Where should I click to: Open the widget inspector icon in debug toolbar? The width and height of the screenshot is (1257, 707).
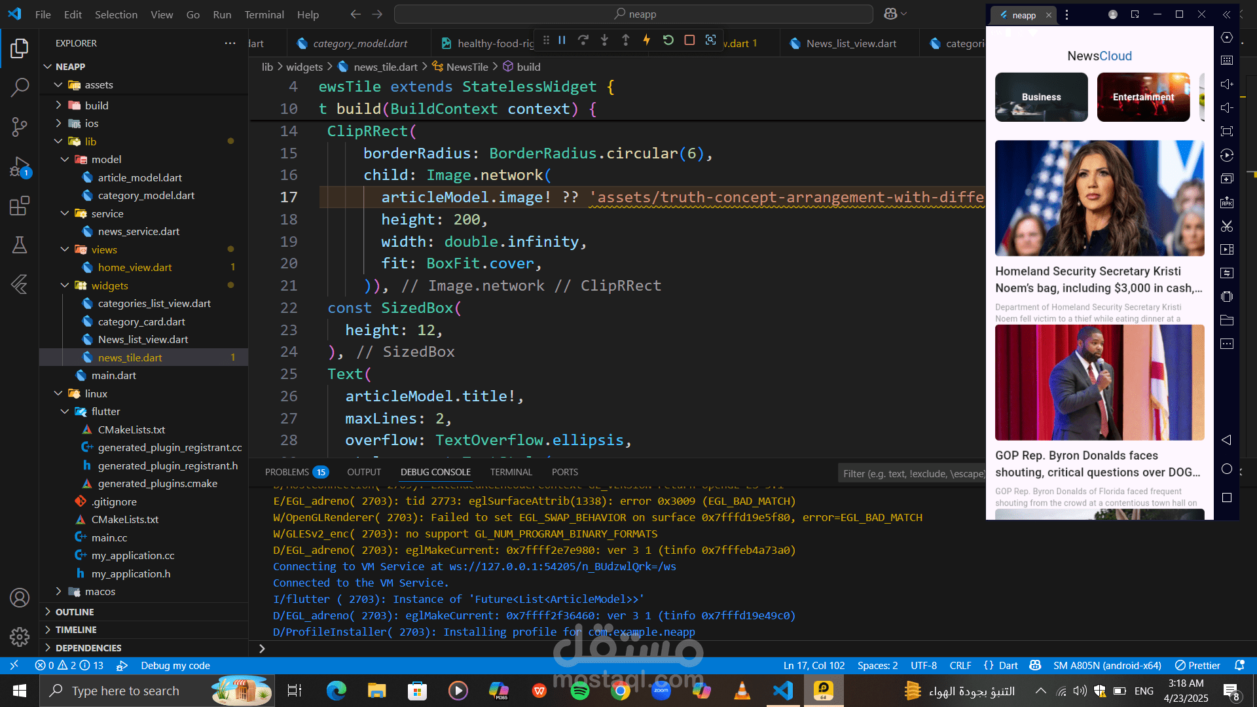[x=710, y=40]
